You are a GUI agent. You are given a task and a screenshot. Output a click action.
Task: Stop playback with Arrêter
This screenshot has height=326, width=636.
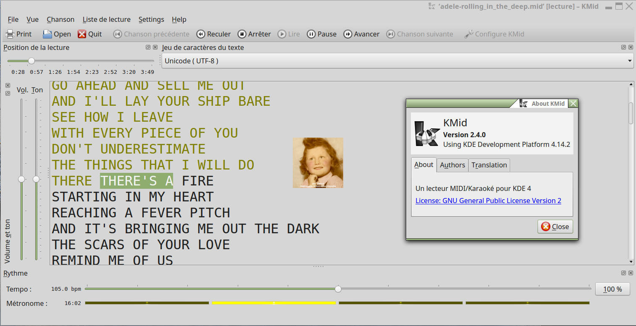point(254,34)
